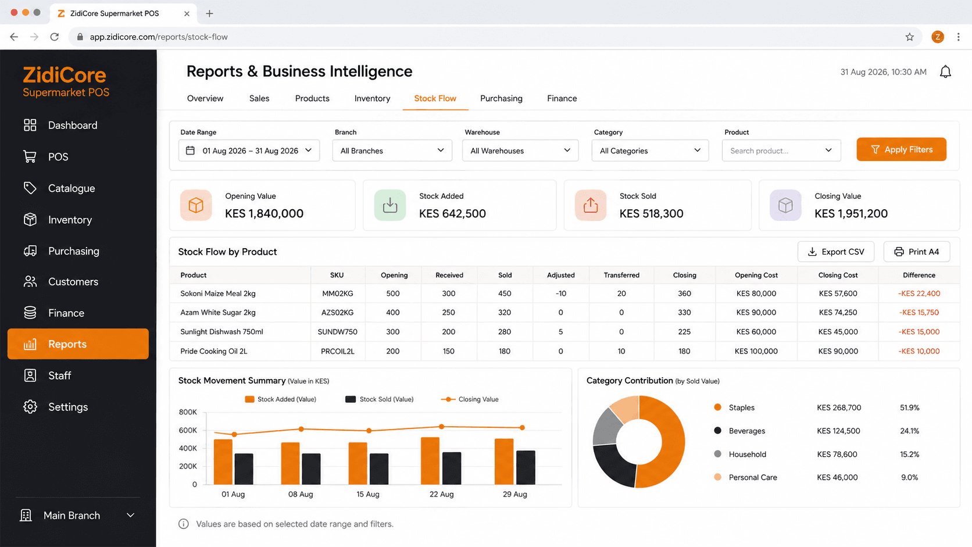Click the Print A4 button
Screen dimensions: 972x547
point(917,252)
